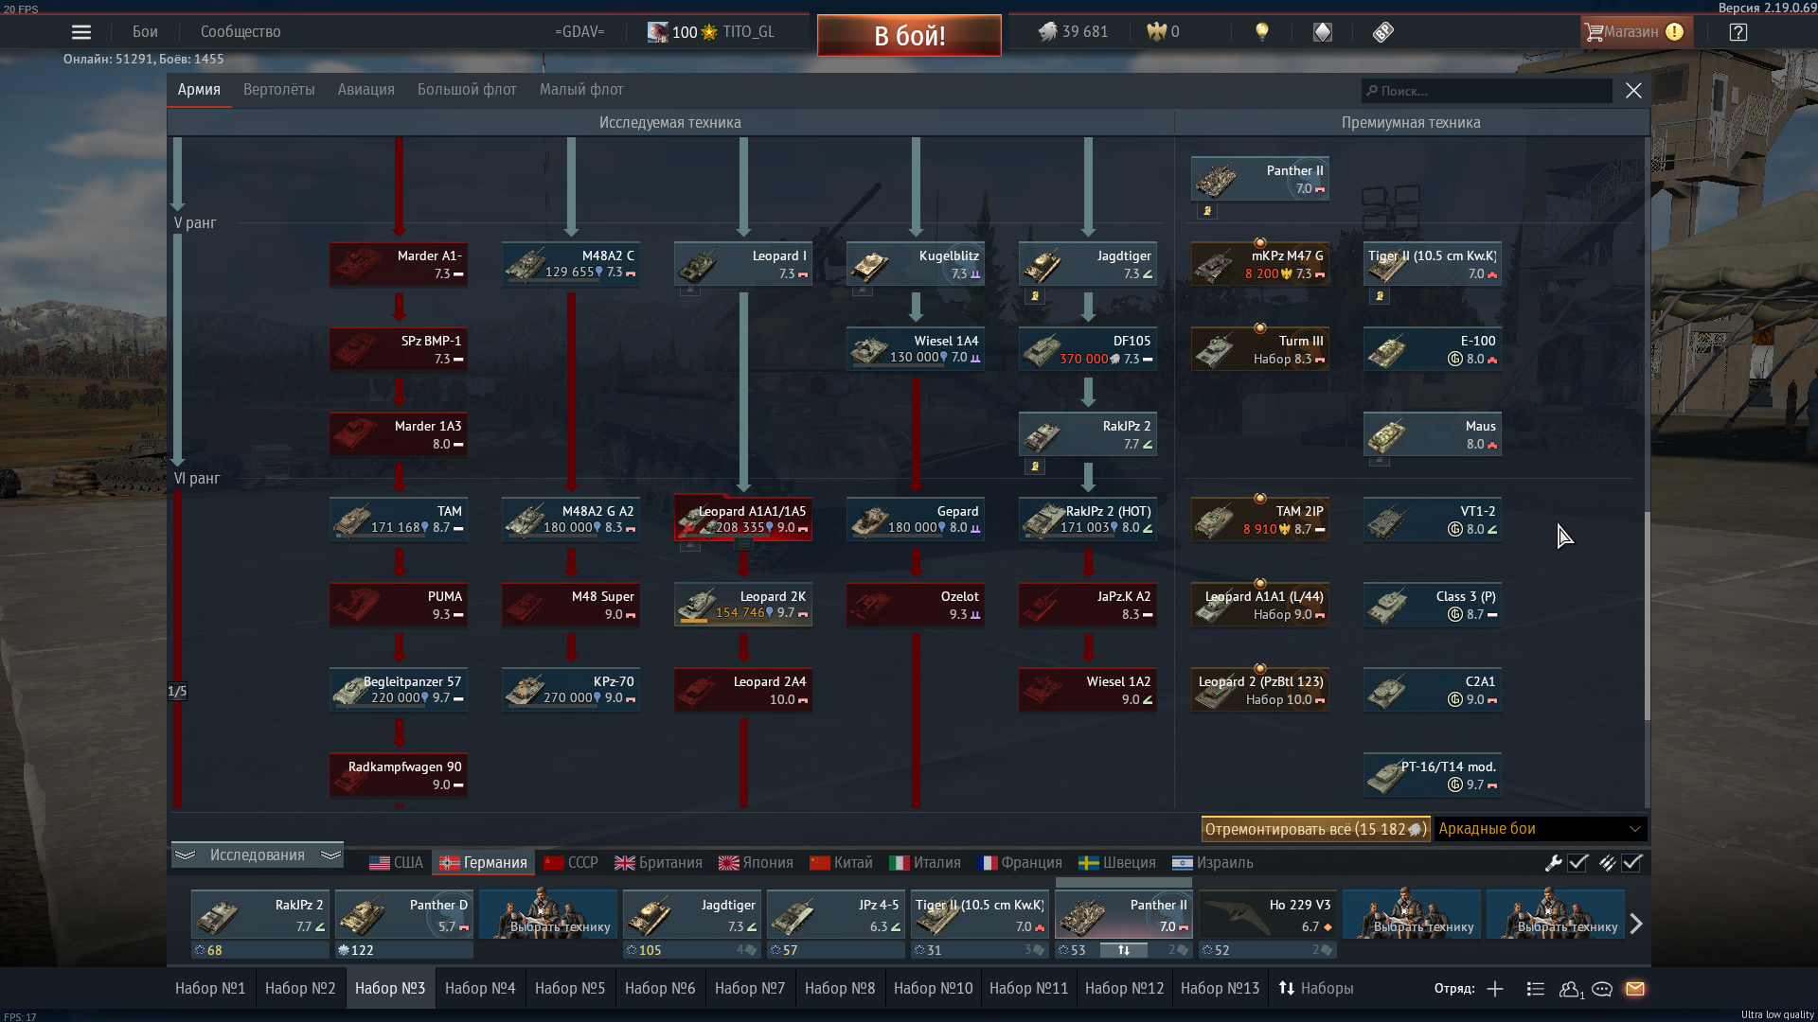The image size is (1818, 1022).
Task: Click the ammo refill icon
Action: pyautogui.click(x=1607, y=863)
